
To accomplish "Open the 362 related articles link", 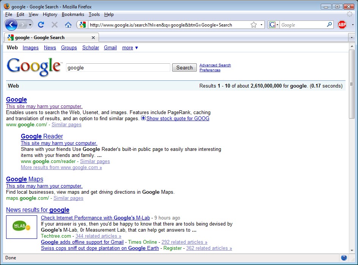I will 209,248.
